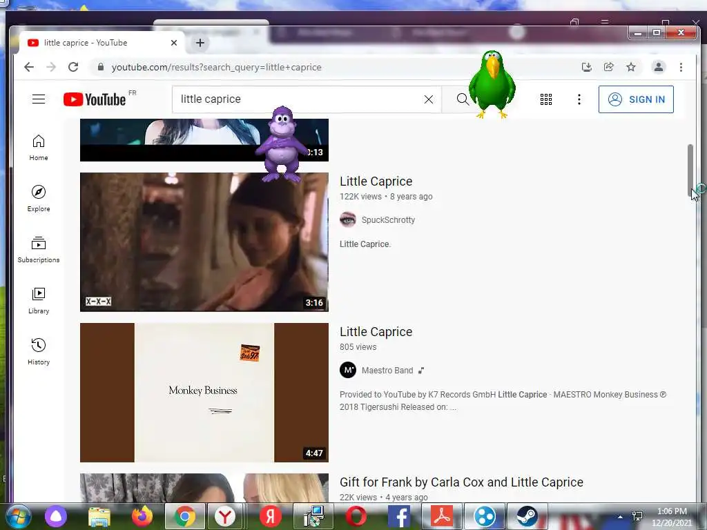
Task: Open the Monkey Business album thumbnail
Action: [x=204, y=393]
